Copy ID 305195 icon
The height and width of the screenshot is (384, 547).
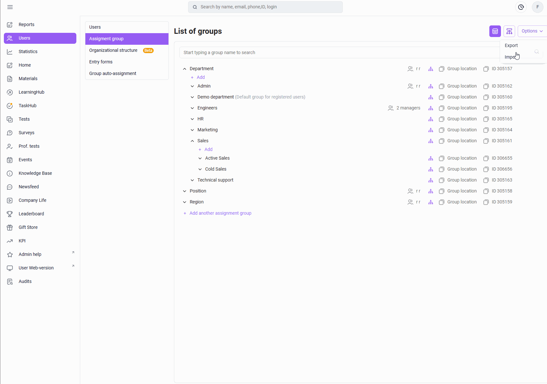pos(486,108)
